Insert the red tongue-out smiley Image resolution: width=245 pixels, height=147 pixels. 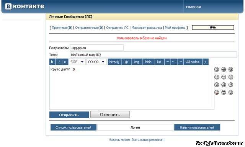[x=217, y=92]
